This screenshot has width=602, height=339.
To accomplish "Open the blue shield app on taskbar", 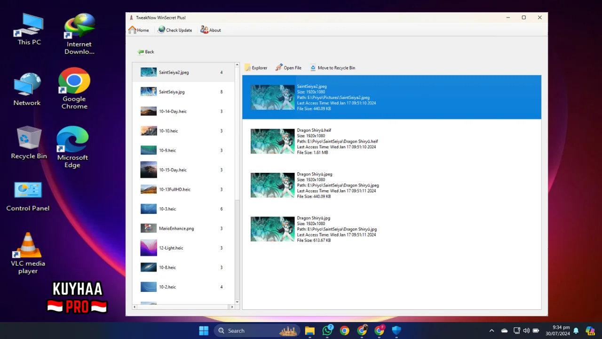I will 396,331.
